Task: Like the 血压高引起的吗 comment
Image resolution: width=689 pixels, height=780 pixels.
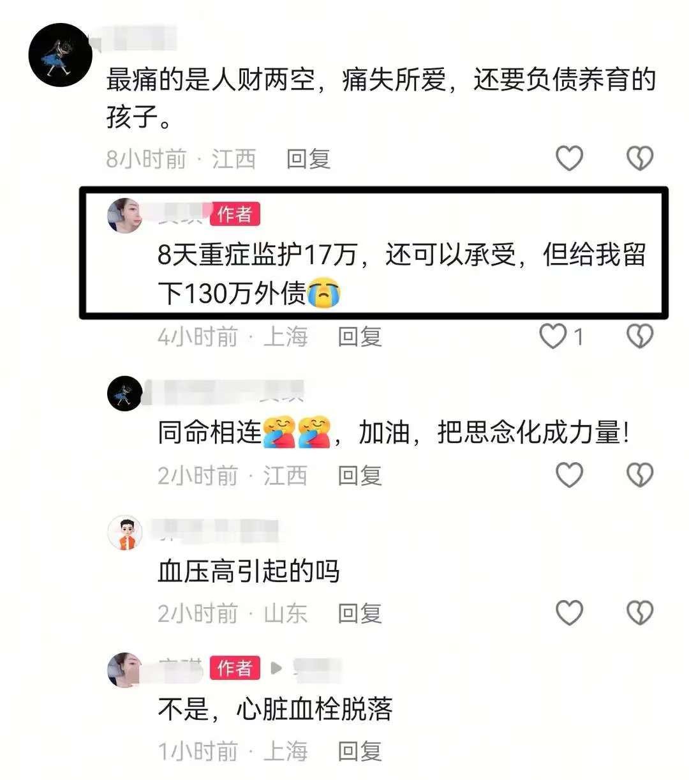Action: coord(569,613)
